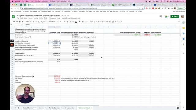This screenshot has width=196, height=110.
Task: Open the text color picker
Action: coord(76,22)
